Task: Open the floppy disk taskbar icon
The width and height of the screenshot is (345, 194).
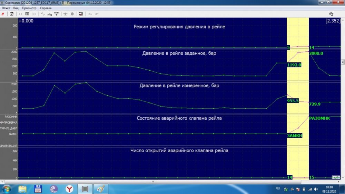Action: (x=38, y=189)
